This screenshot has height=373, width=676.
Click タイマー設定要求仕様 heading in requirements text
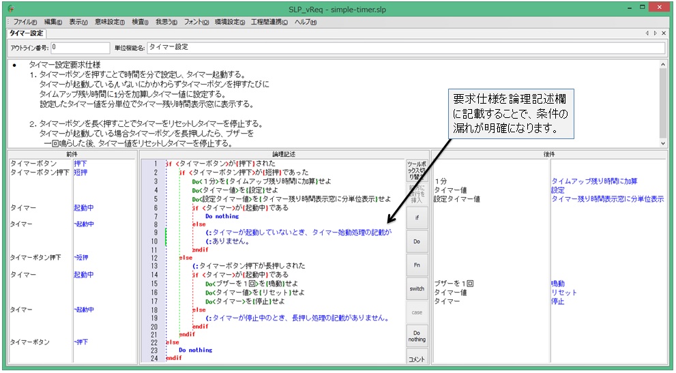tap(65, 65)
